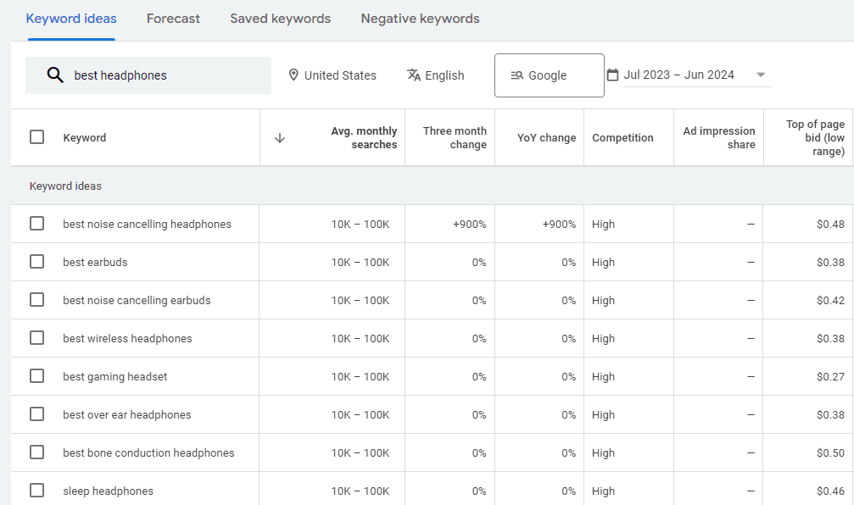The height and width of the screenshot is (505, 854).
Task: Click the descending sort arrow near Avg. monthly searches
Action: 279,138
